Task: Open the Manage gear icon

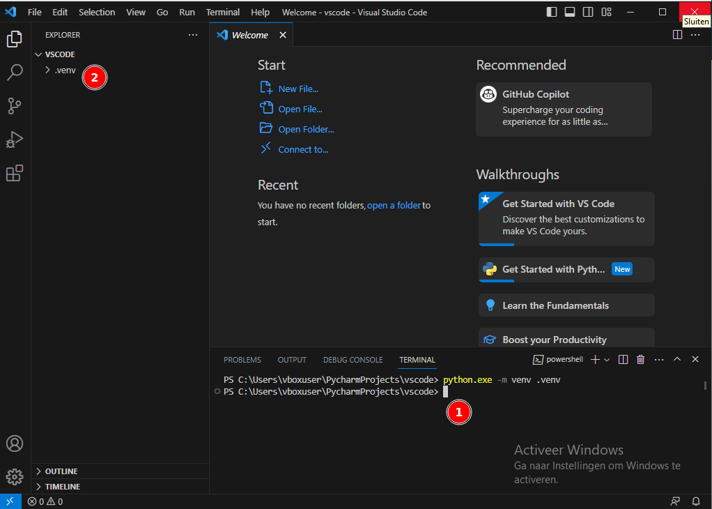Action: coord(15,477)
